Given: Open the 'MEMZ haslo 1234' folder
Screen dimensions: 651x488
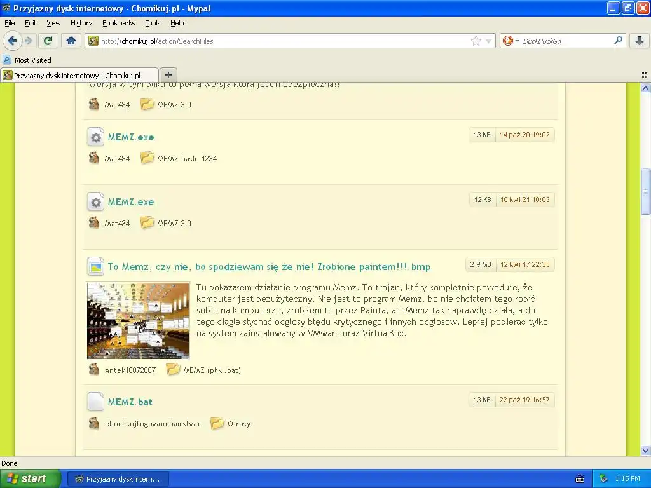Looking at the screenshot, I should [x=187, y=158].
